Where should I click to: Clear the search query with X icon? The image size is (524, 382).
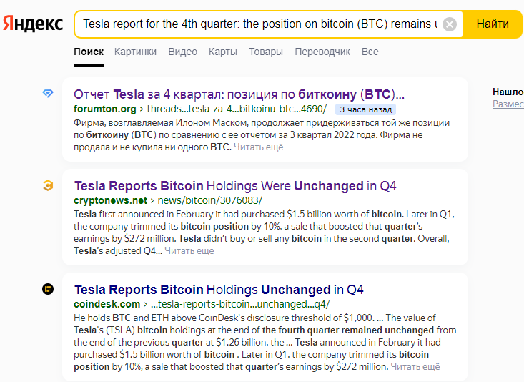click(x=450, y=24)
